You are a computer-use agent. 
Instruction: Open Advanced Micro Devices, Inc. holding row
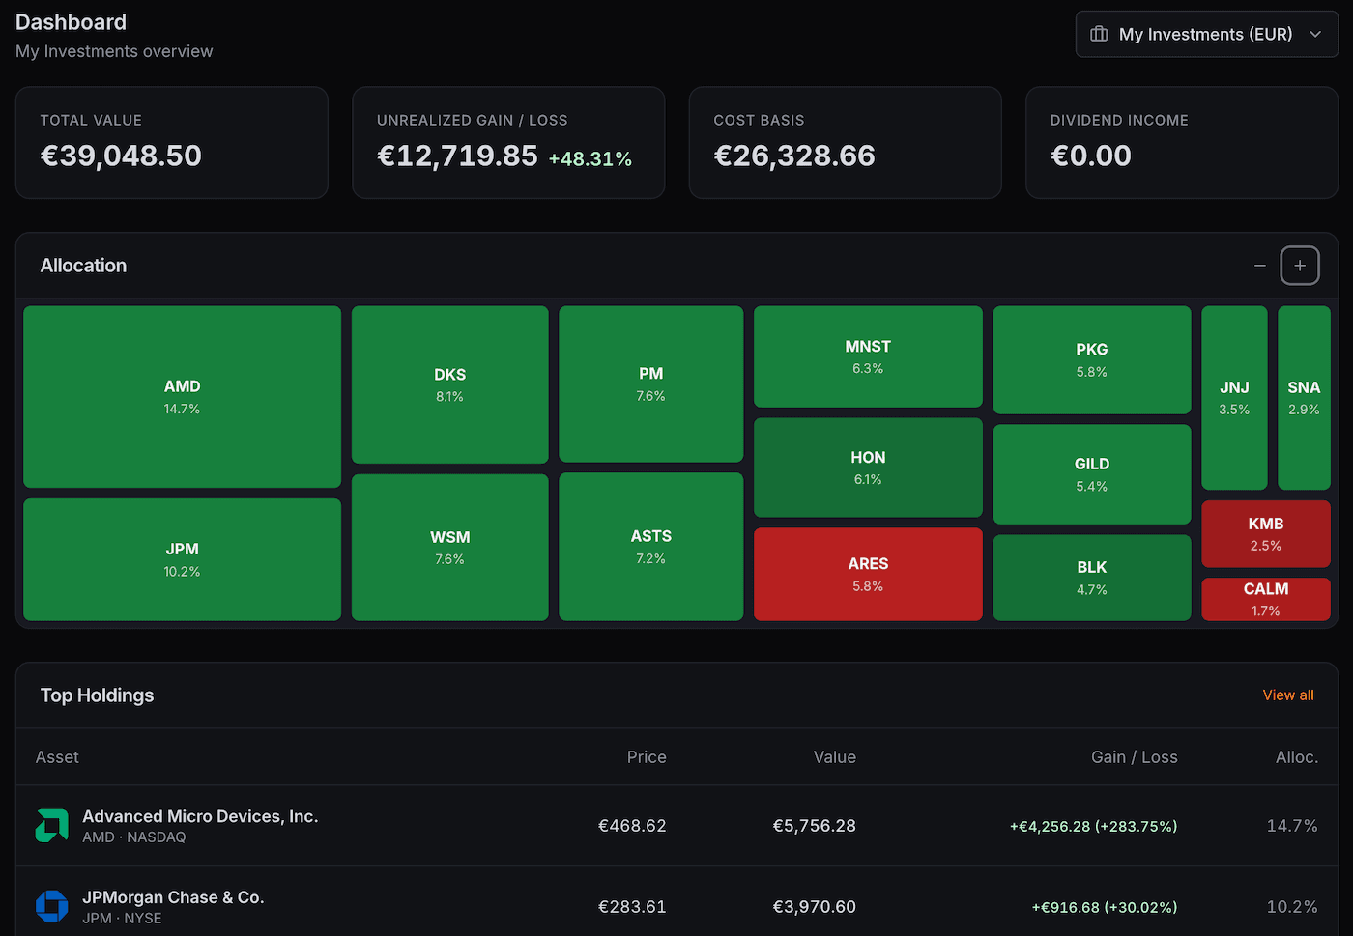point(676,826)
